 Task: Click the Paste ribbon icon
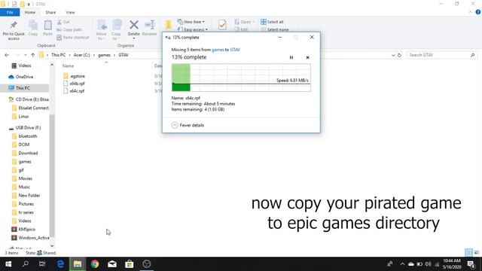point(47,25)
